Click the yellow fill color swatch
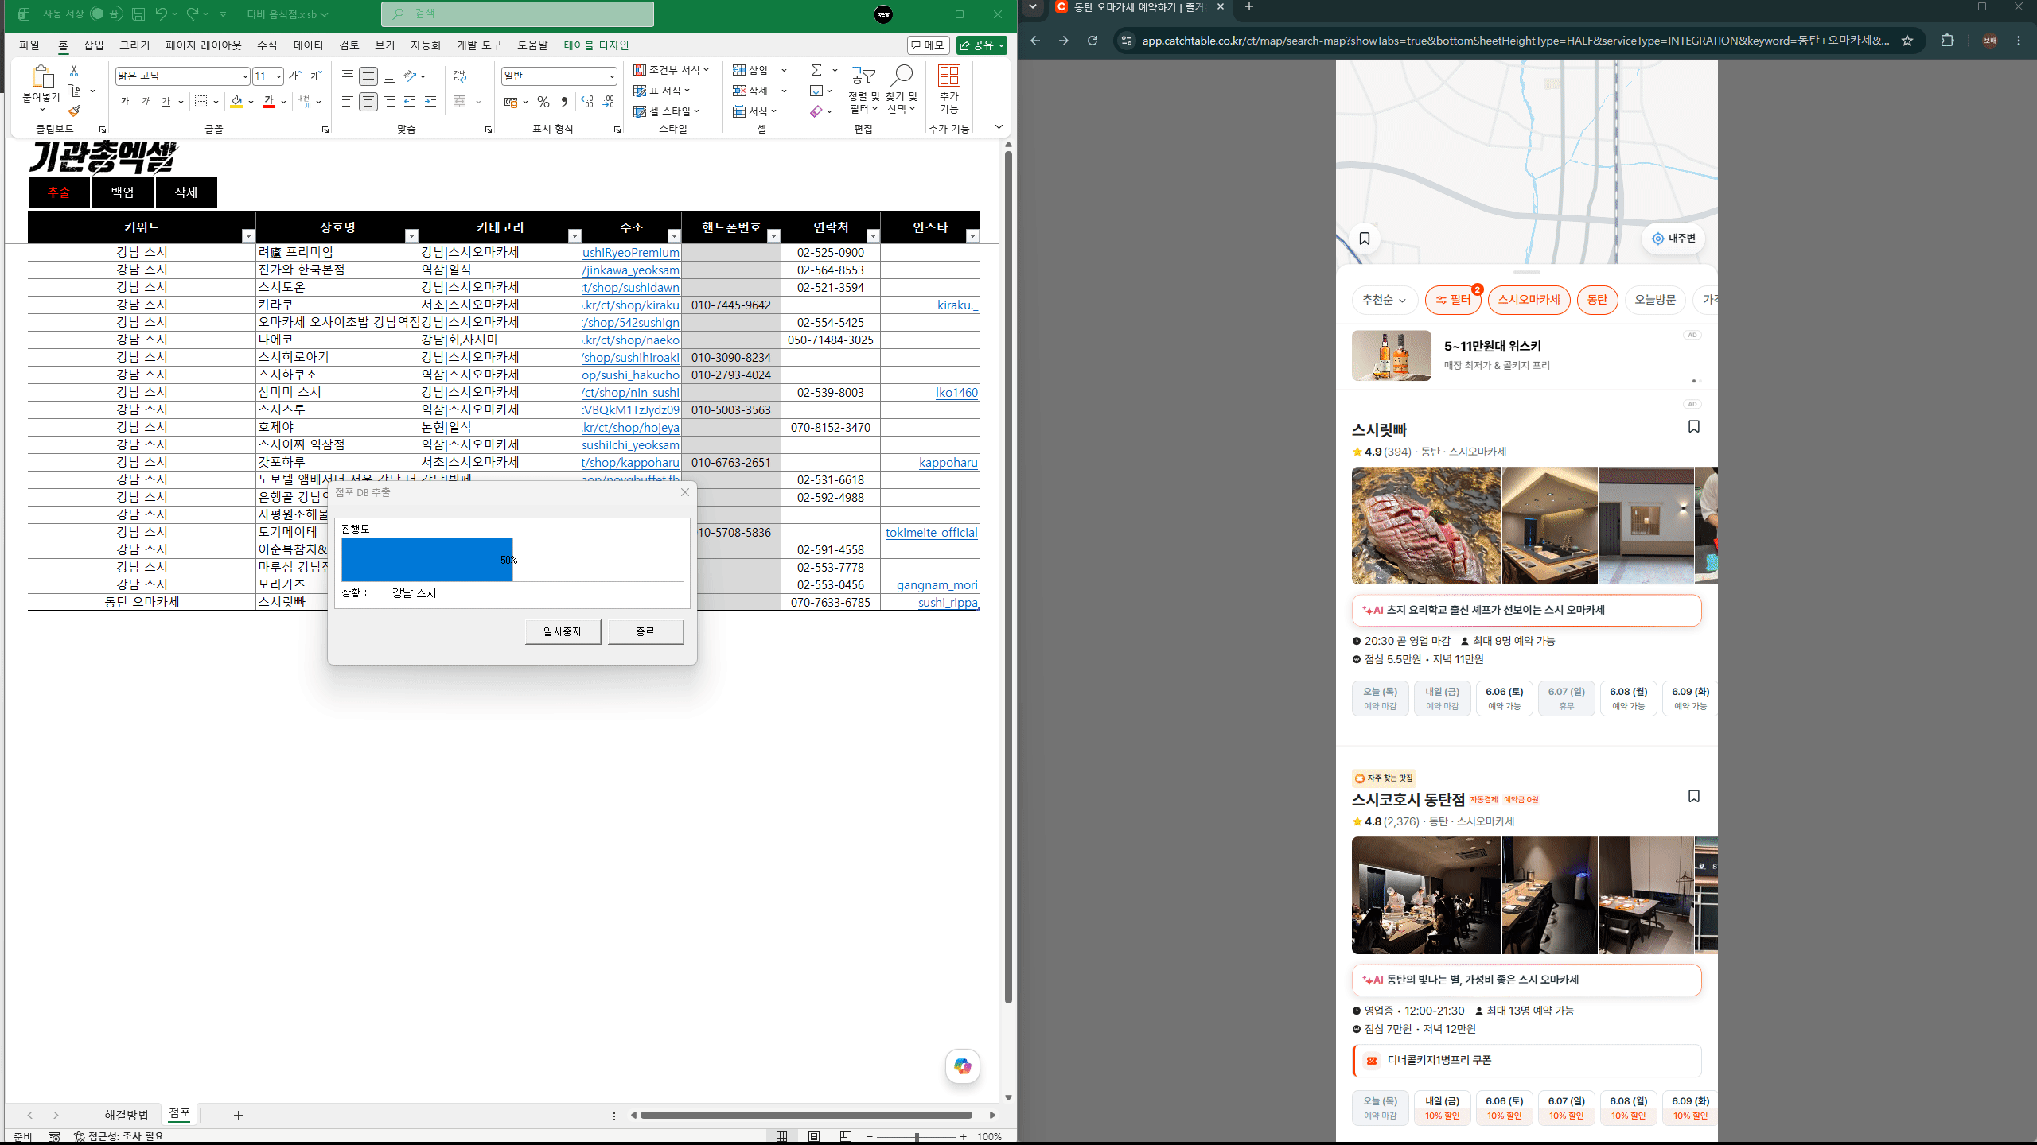 pos(236,101)
